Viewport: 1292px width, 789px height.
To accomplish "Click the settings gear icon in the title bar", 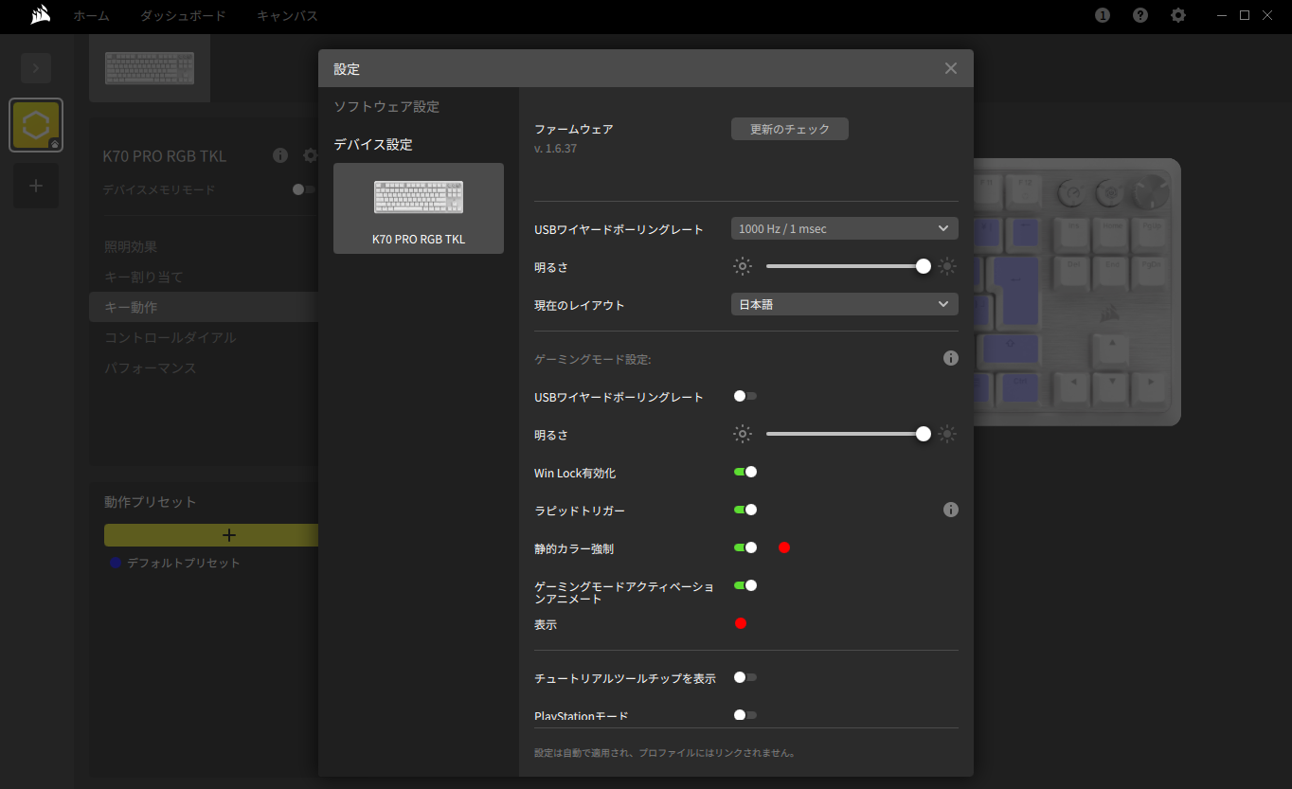I will click(1177, 15).
